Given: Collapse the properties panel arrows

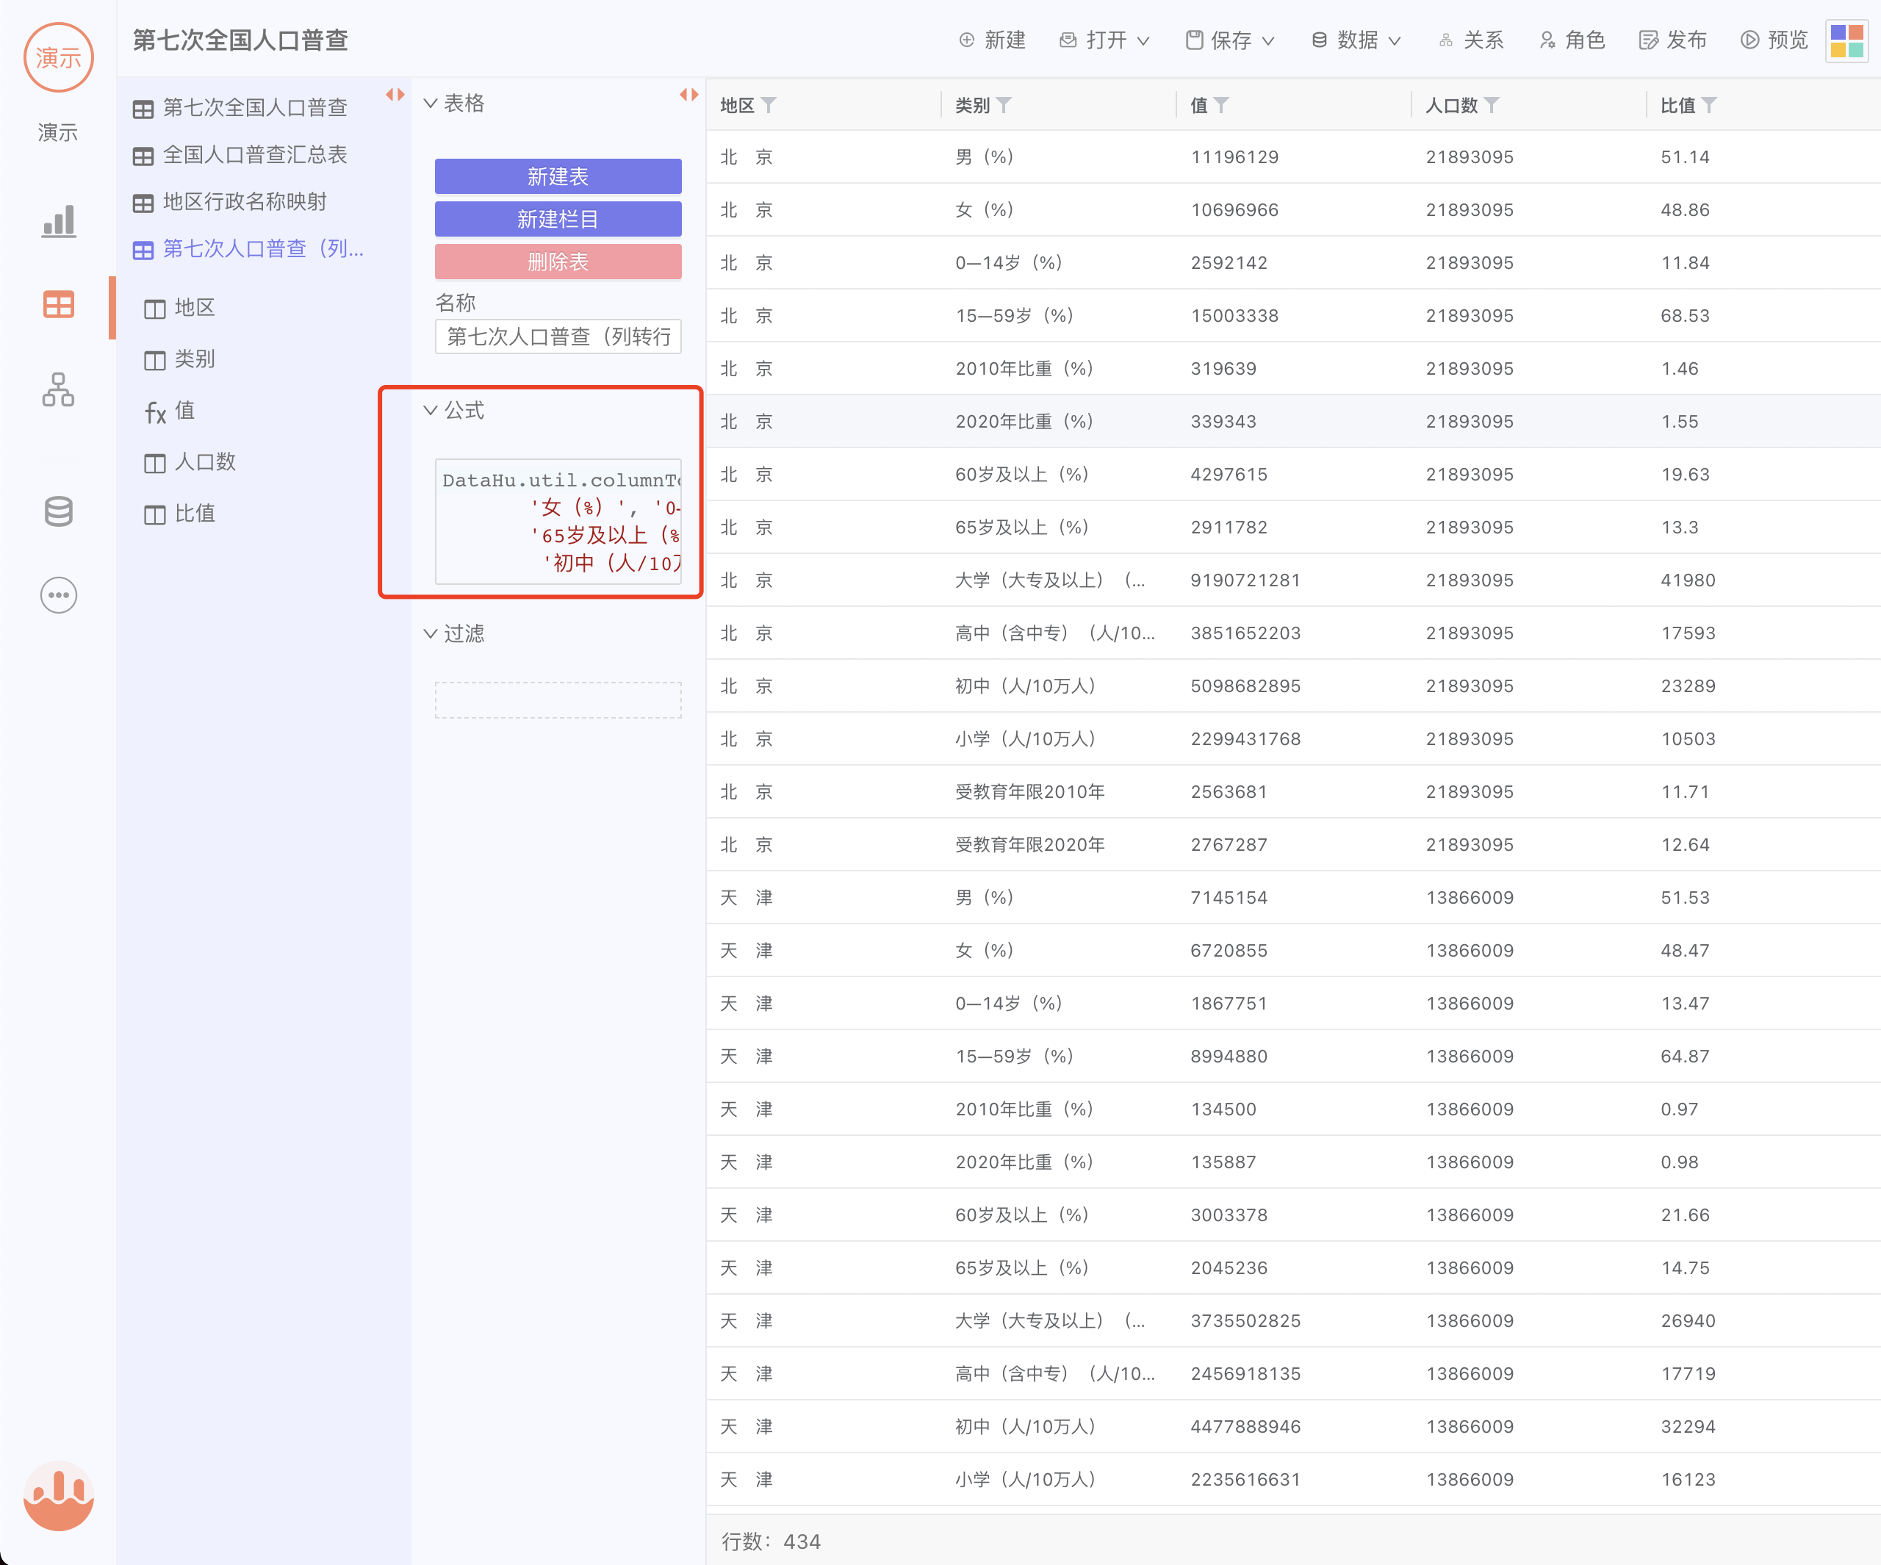Looking at the screenshot, I should point(688,95).
